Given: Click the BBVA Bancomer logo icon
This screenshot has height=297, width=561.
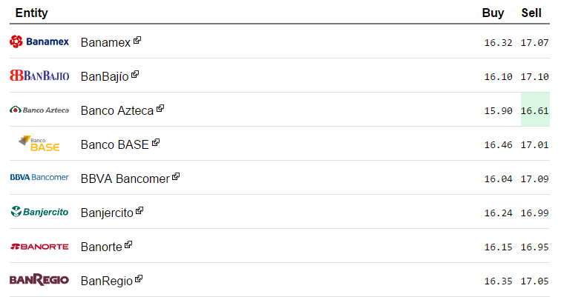Looking at the screenshot, I should tap(39, 178).
